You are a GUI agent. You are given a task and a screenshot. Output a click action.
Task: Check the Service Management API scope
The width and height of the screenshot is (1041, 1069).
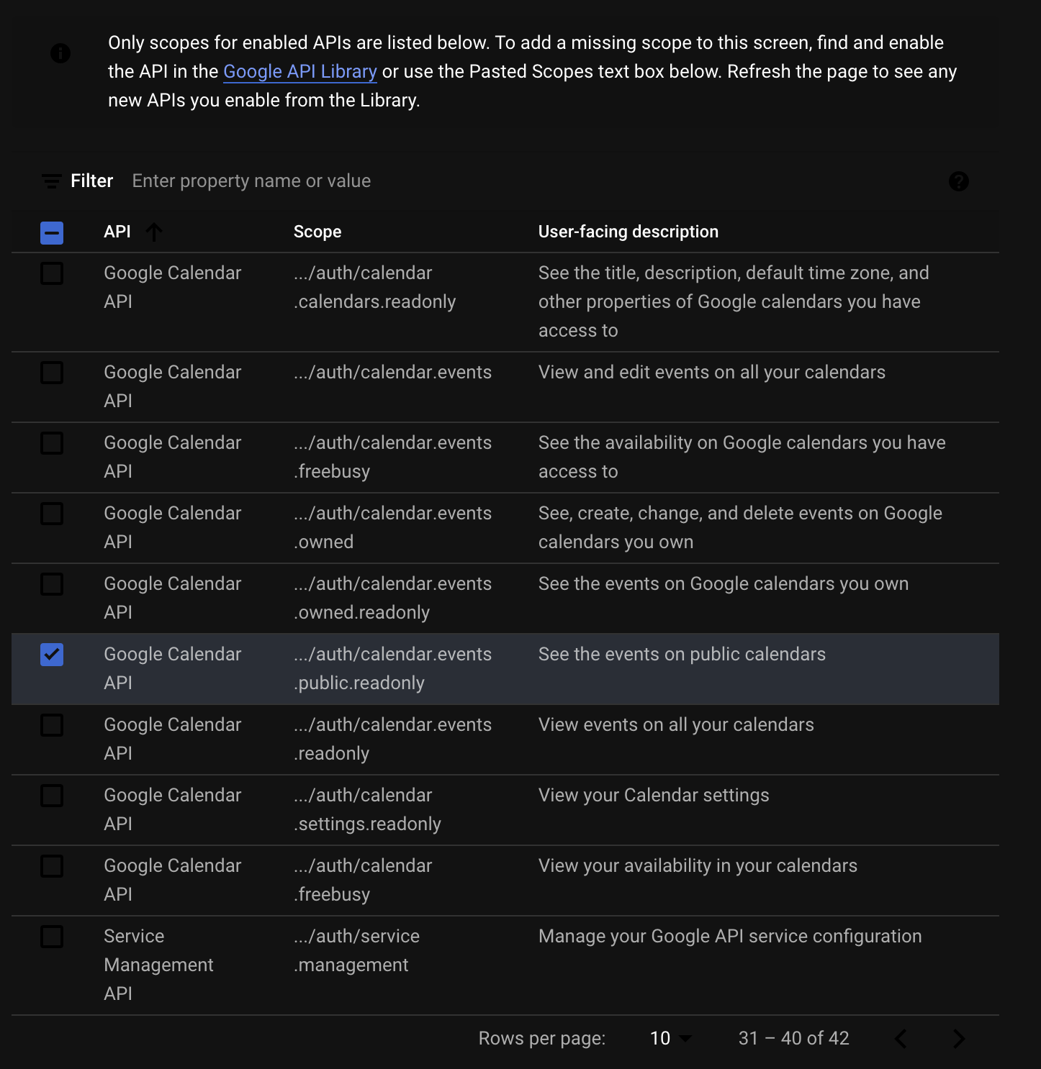click(x=52, y=937)
